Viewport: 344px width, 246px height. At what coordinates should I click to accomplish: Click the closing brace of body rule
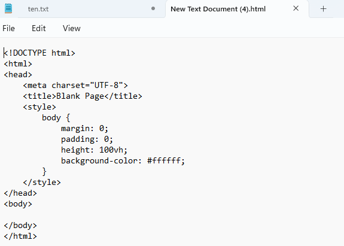[x=44, y=171]
